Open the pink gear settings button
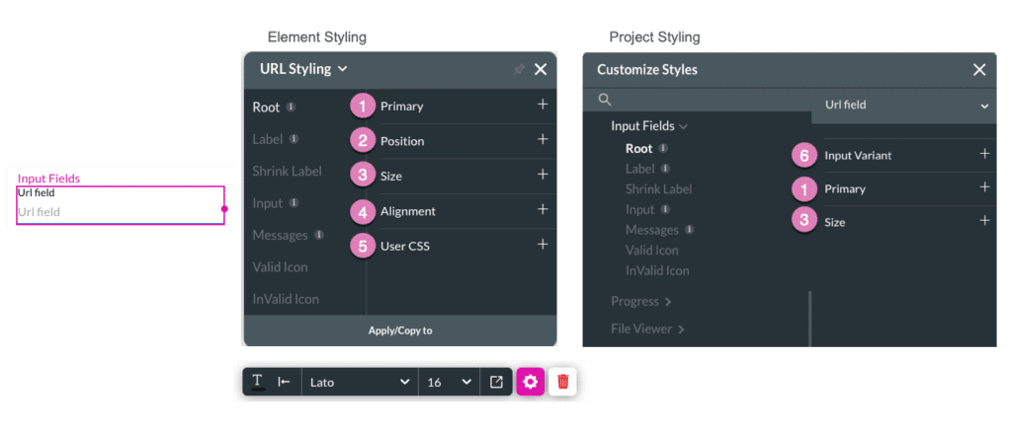Viewport: 1012px width, 433px height. [530, 382]
